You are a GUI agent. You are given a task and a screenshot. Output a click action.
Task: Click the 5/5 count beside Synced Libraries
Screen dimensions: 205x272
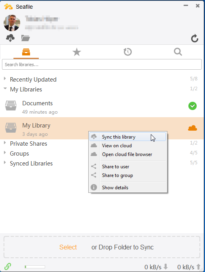pyautogui.click(x=194, y=163)
